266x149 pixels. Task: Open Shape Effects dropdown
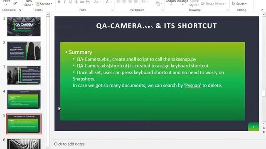[213, 4]
